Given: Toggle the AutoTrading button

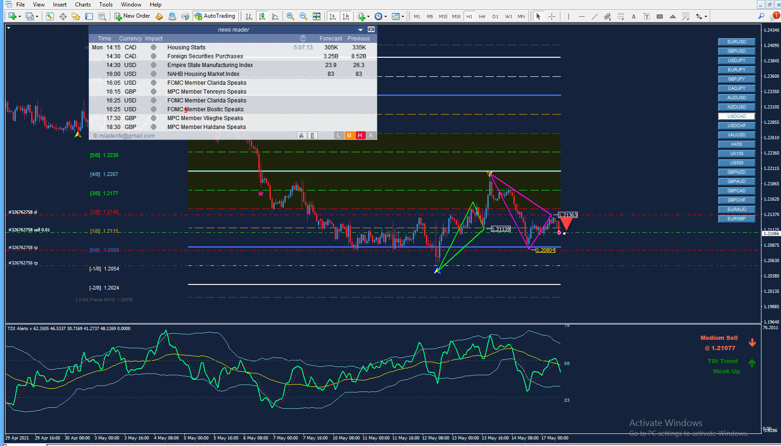Looking at the screenshot, I should click(x=215, y=16).
